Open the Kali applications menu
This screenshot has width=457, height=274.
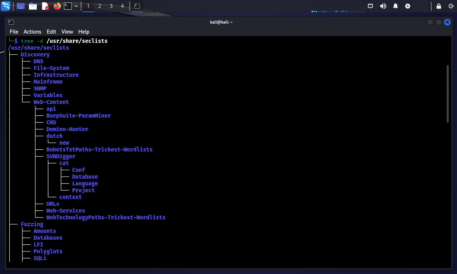(6, 6)
